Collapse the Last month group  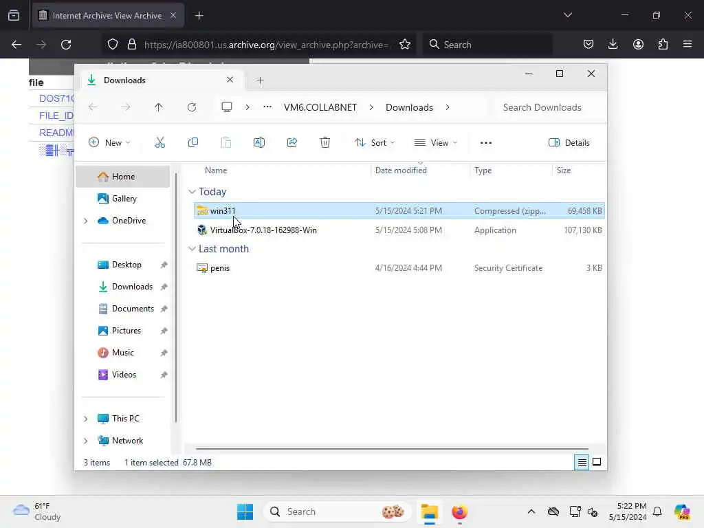192,249
